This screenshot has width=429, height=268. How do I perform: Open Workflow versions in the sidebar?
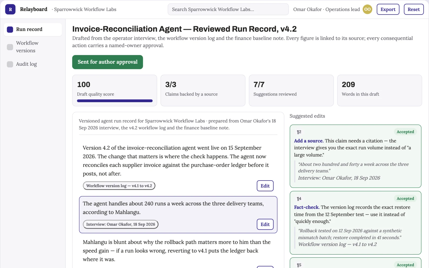33,47
